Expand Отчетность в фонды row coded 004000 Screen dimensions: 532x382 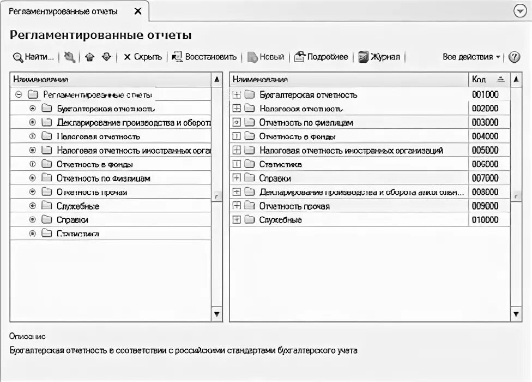(x=237, y=136)
